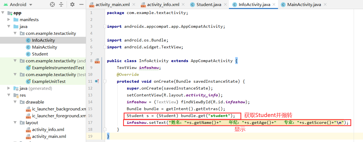Click the fold end marker at line 18
This screenshot has width=363, height=142.
[x=105, y=129]
